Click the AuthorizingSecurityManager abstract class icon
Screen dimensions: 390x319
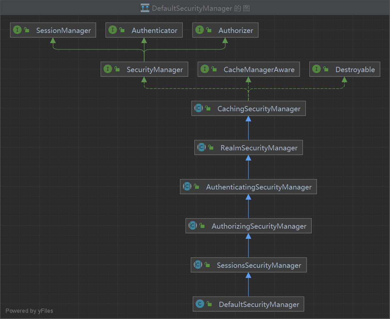pyautogui.click(x=192, y=226)
